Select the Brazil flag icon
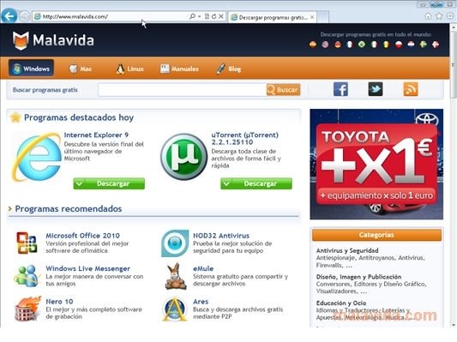Image resolution: width=457 pixels, height=342 pixels. point(362,45)
